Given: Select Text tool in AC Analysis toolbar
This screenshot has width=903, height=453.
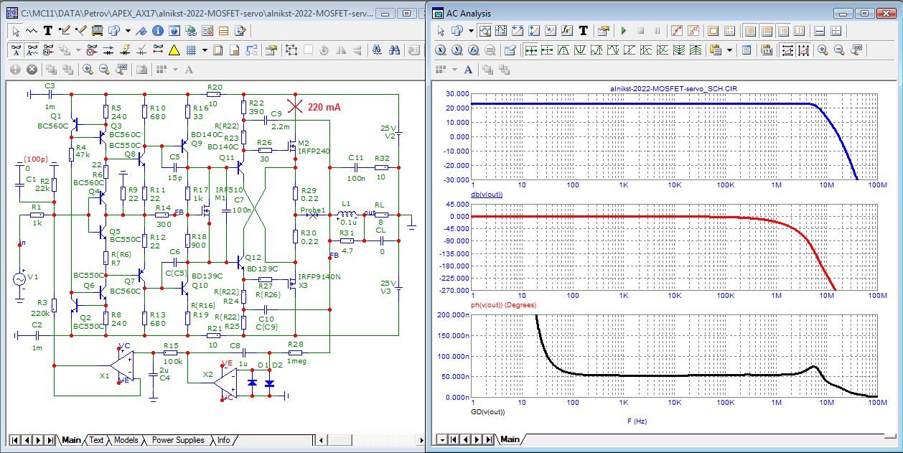Looking at the screenshot, I should pos(583,31).
